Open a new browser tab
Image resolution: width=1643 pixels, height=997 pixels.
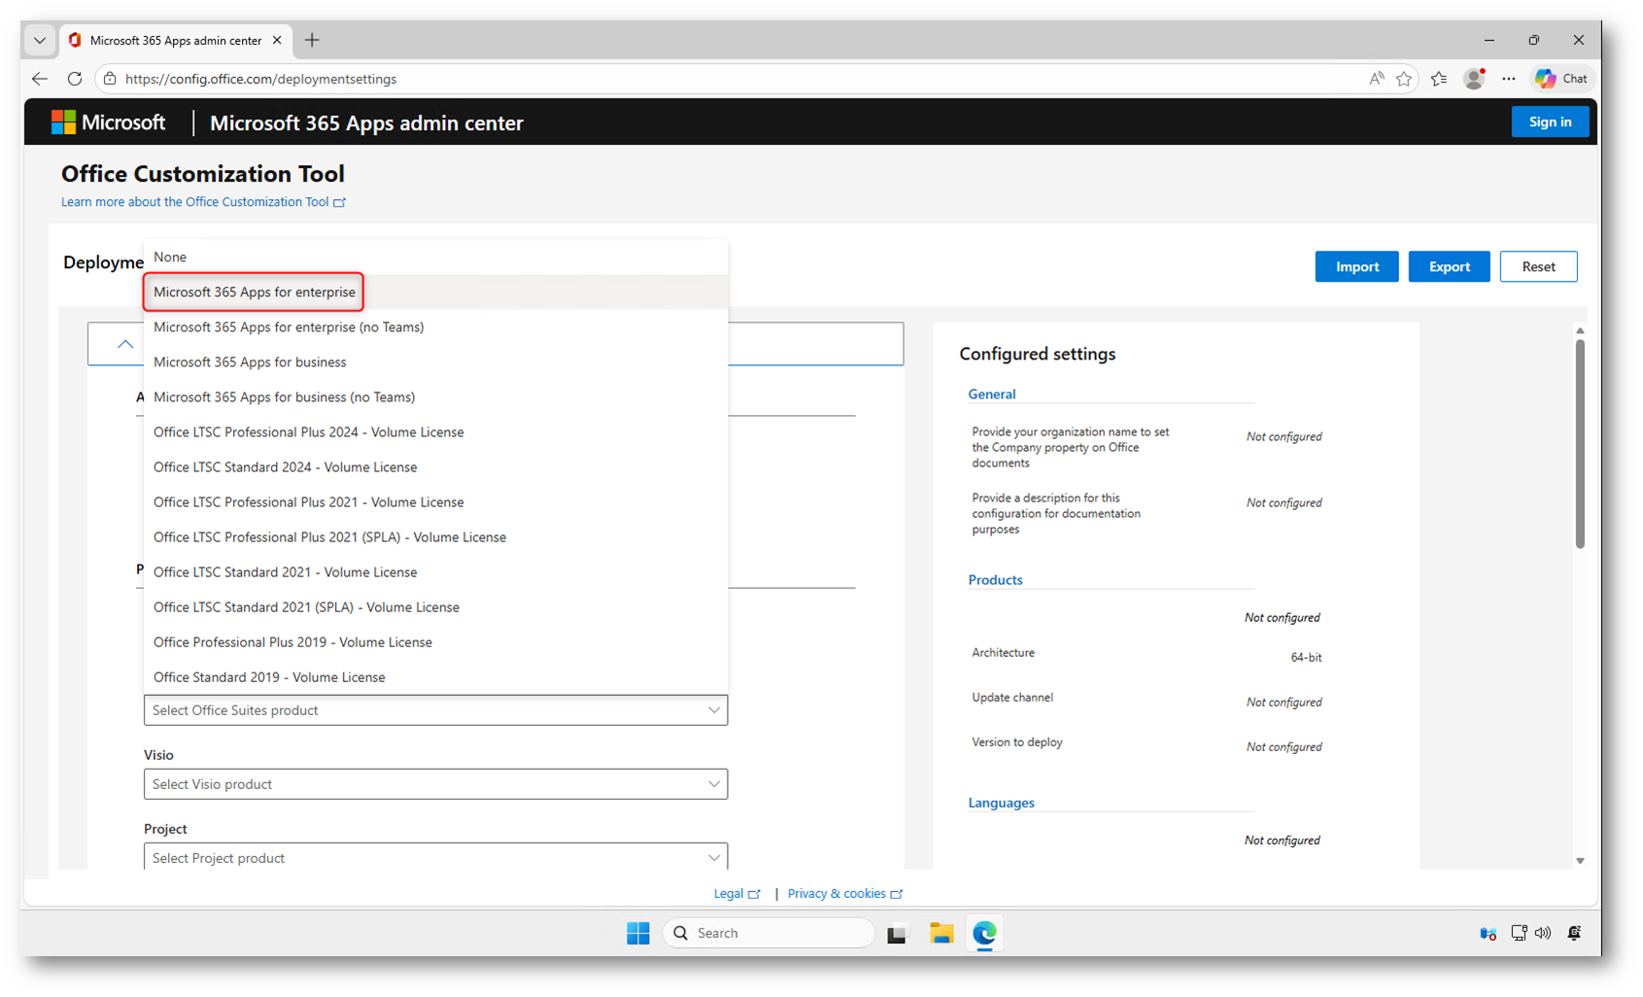(x=312, y=40)
